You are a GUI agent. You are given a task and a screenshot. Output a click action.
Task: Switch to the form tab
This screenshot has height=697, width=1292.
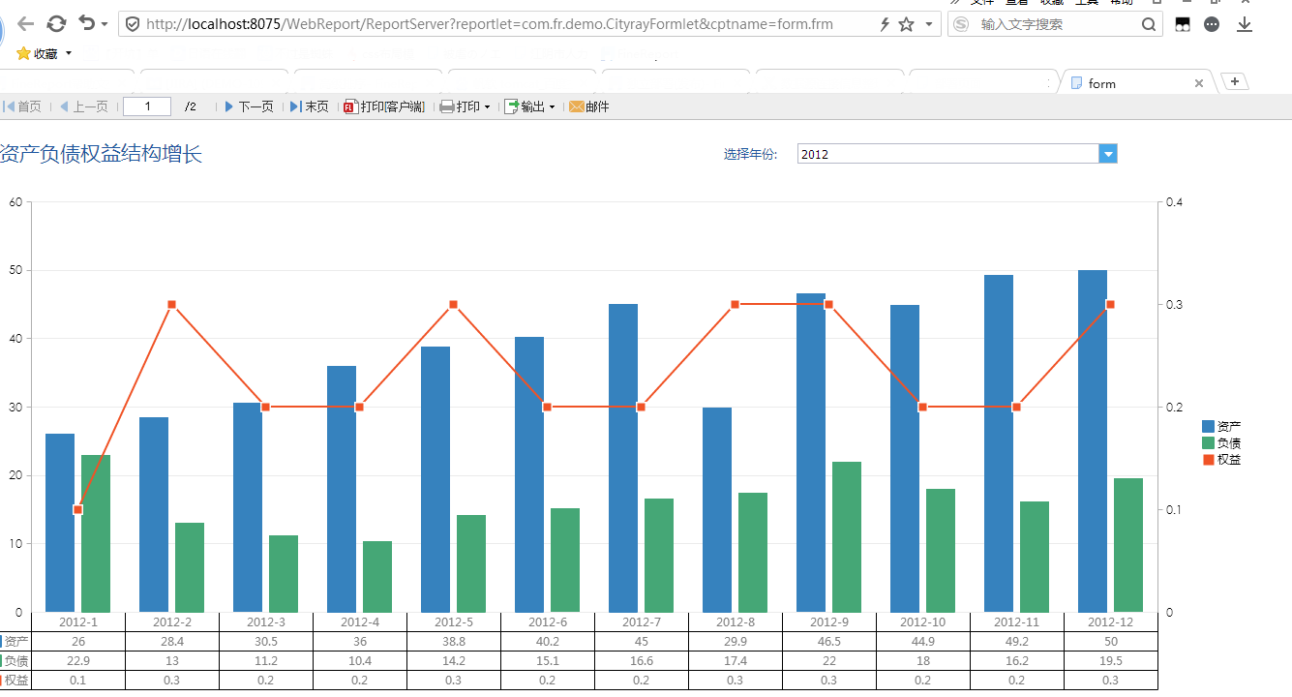coord(1136,83)
